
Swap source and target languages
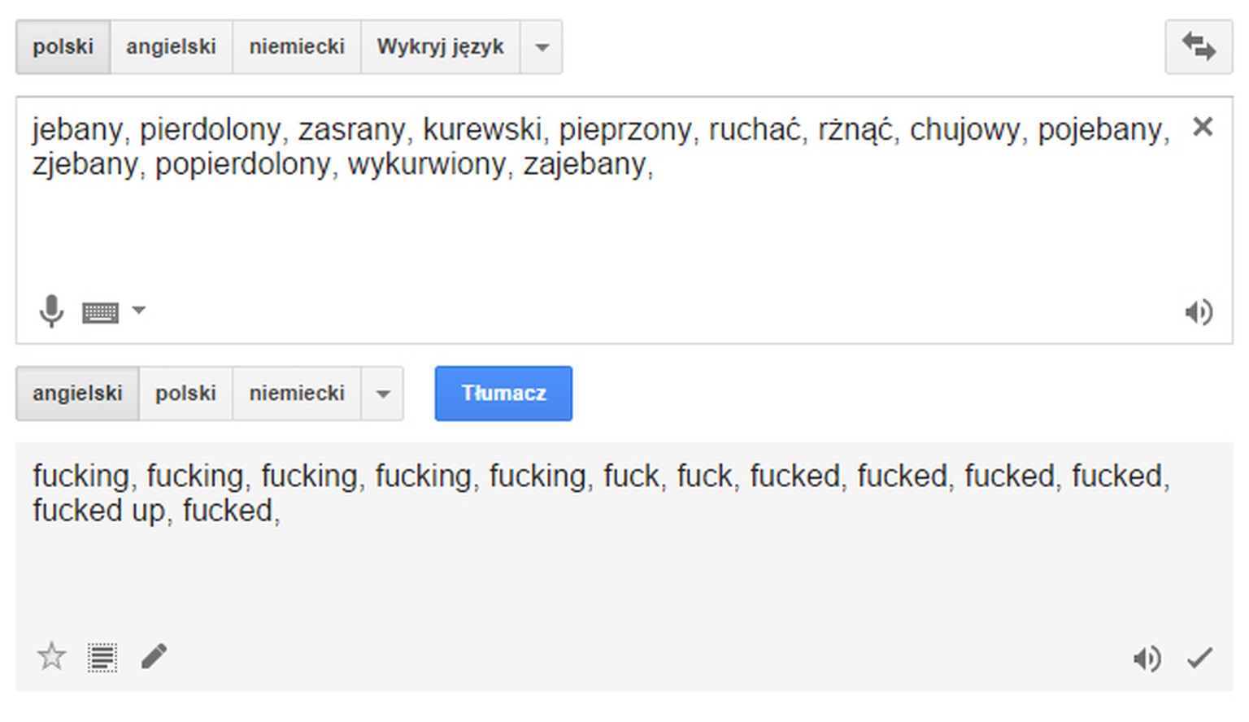pos(1199,46)
